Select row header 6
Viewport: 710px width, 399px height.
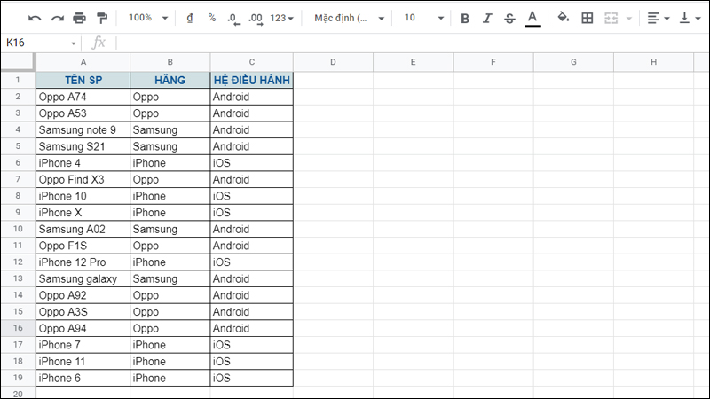tap(18, 163)
